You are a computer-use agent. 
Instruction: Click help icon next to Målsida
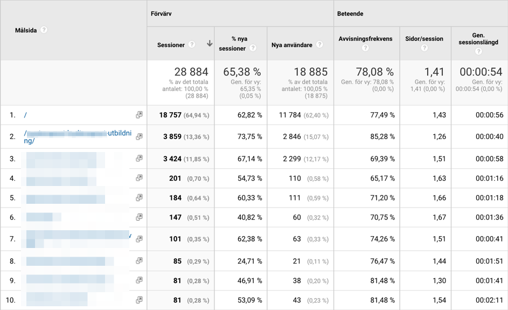pos(44,30)
